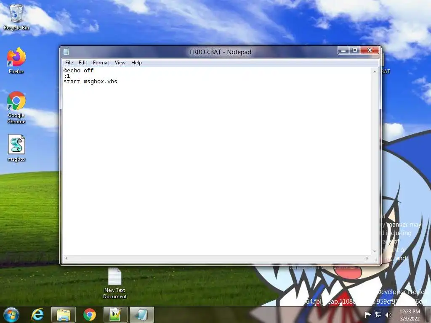
Task: Place cursor in "start msgbox.vbs" line
Action: click(90, 82)
